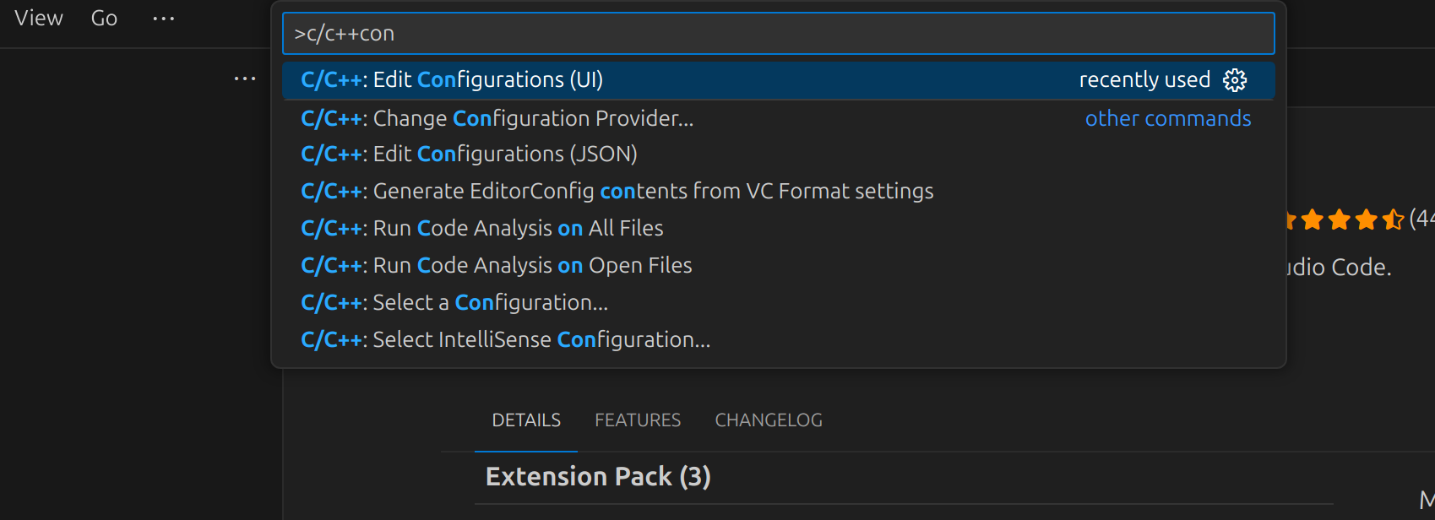Click the fourth star of the rating
1435x520 pixels.
(x=1365, y=219)
